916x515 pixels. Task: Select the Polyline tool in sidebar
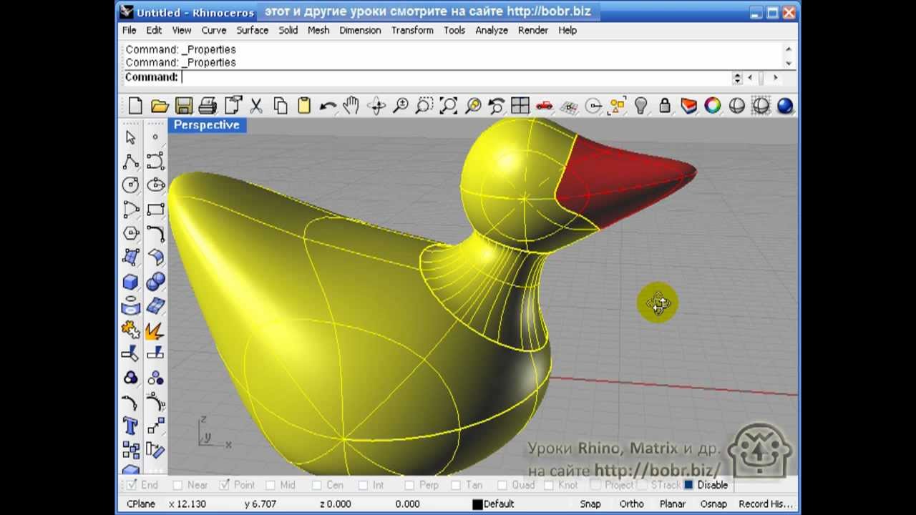click(130, 162)
